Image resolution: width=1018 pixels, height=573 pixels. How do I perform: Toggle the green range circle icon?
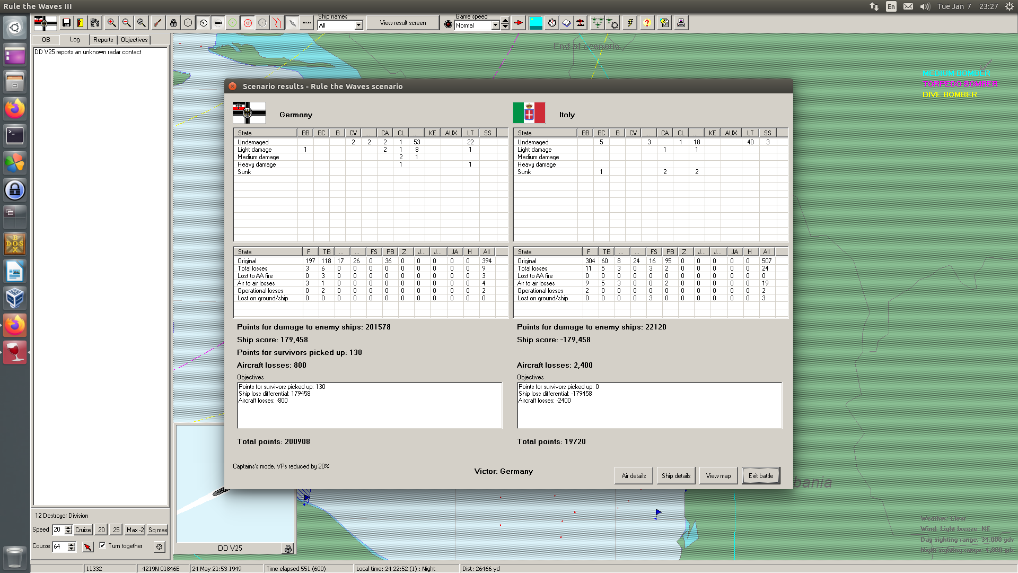[232, 23]
